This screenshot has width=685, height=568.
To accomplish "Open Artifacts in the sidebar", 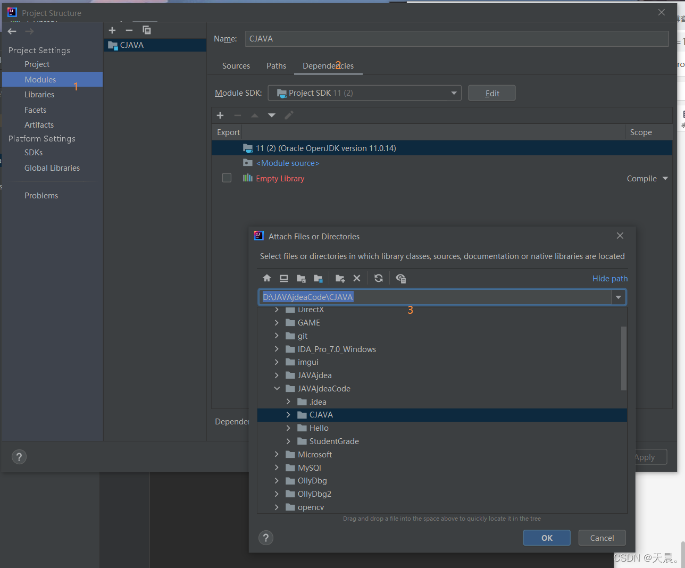I will coord(39,125).
